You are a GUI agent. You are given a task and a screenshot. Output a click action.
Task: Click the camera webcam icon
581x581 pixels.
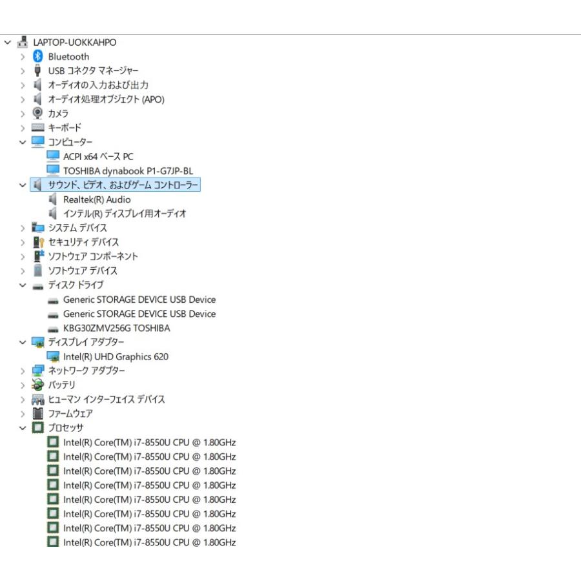[x=37, y=112]
